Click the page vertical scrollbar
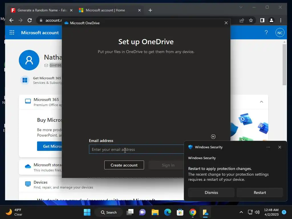The height and width of the screenshot is (219, 292). click(284, 65)
